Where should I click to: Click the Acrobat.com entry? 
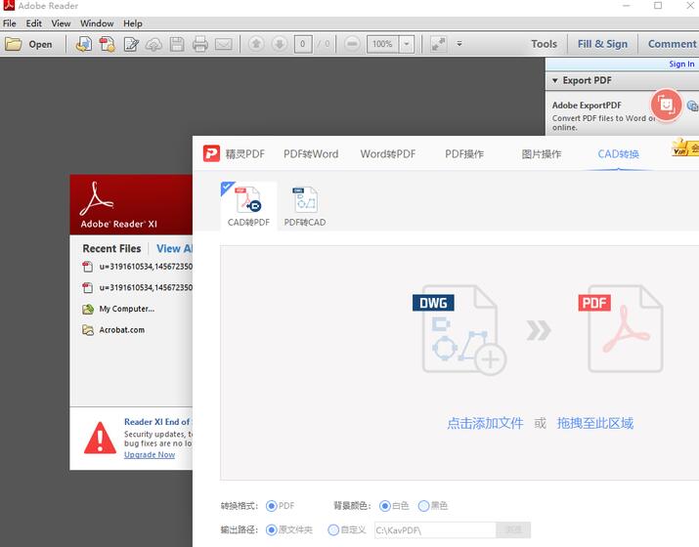coord(113,330)
